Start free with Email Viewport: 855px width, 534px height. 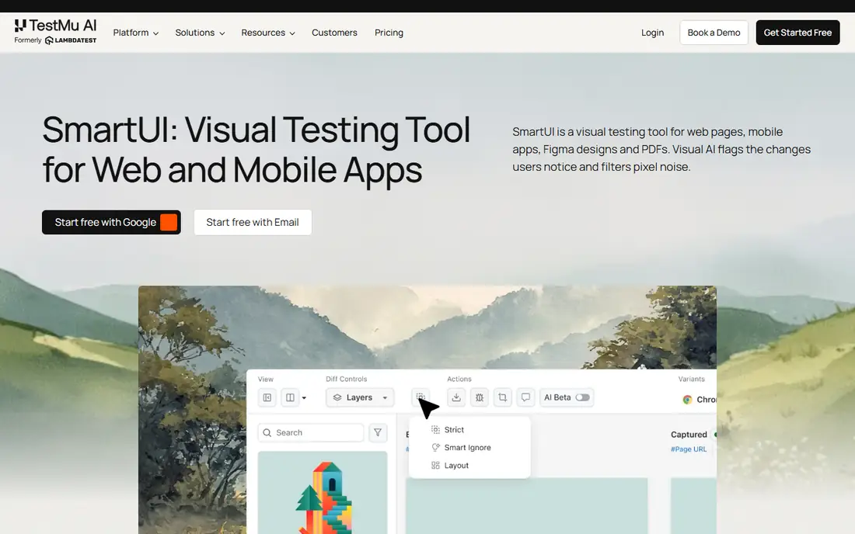point(253,222)
